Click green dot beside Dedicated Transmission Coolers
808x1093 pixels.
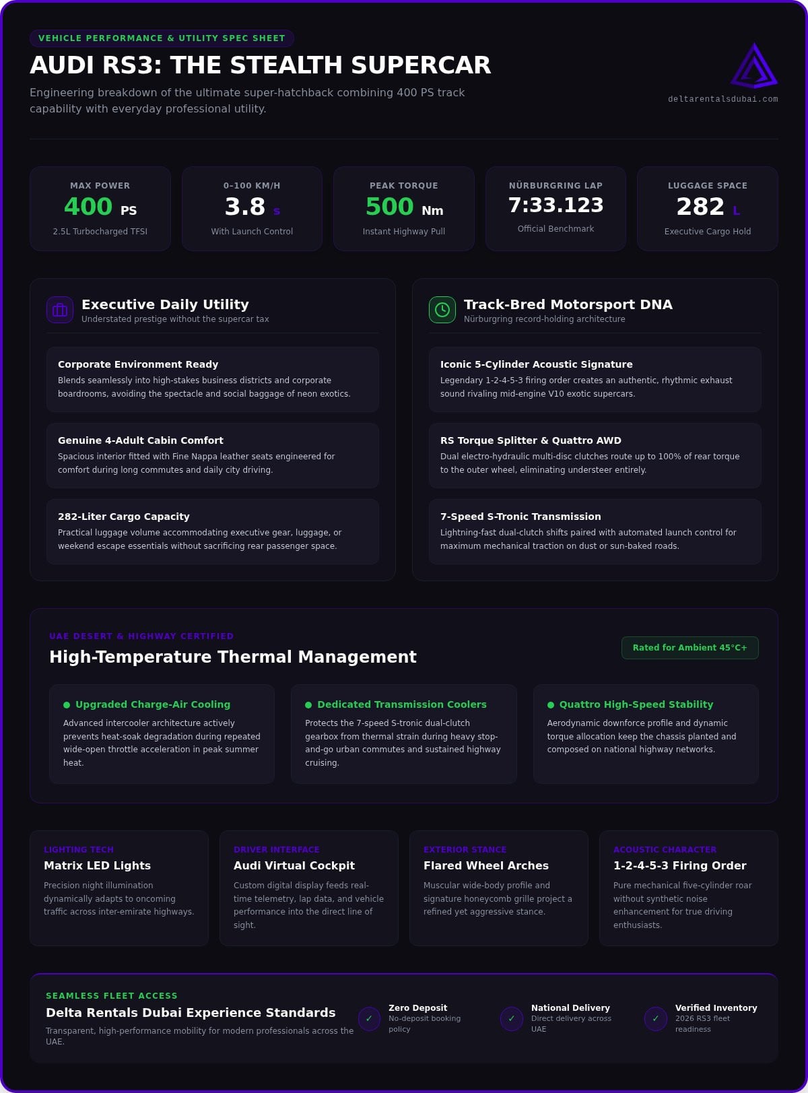tap(308, 705)
